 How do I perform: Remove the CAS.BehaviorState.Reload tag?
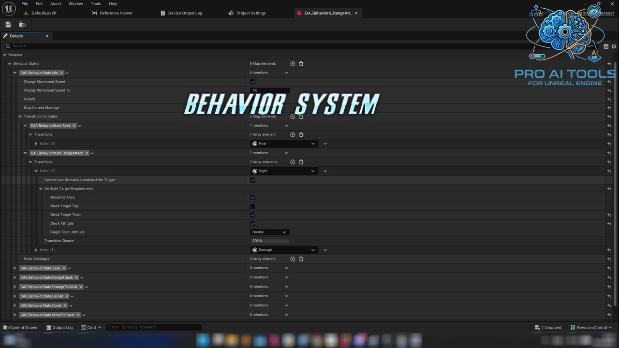[67, 296]
